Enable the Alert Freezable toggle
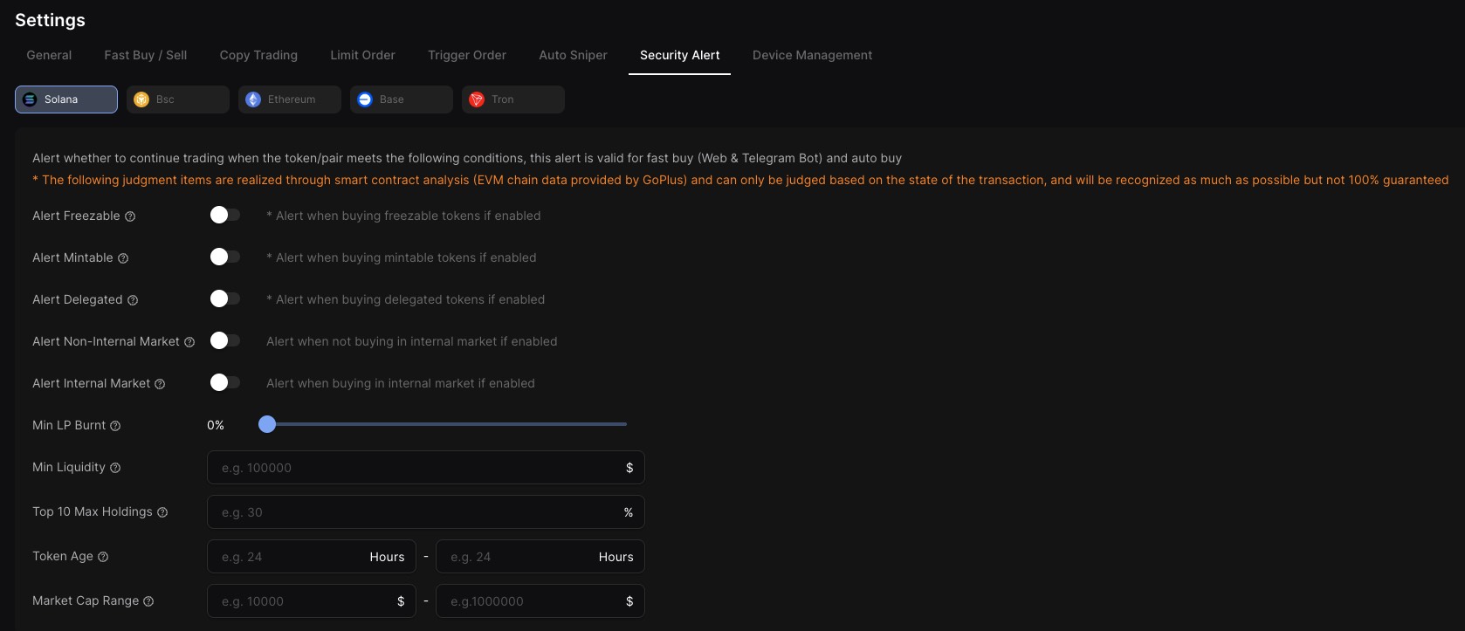 224,215
